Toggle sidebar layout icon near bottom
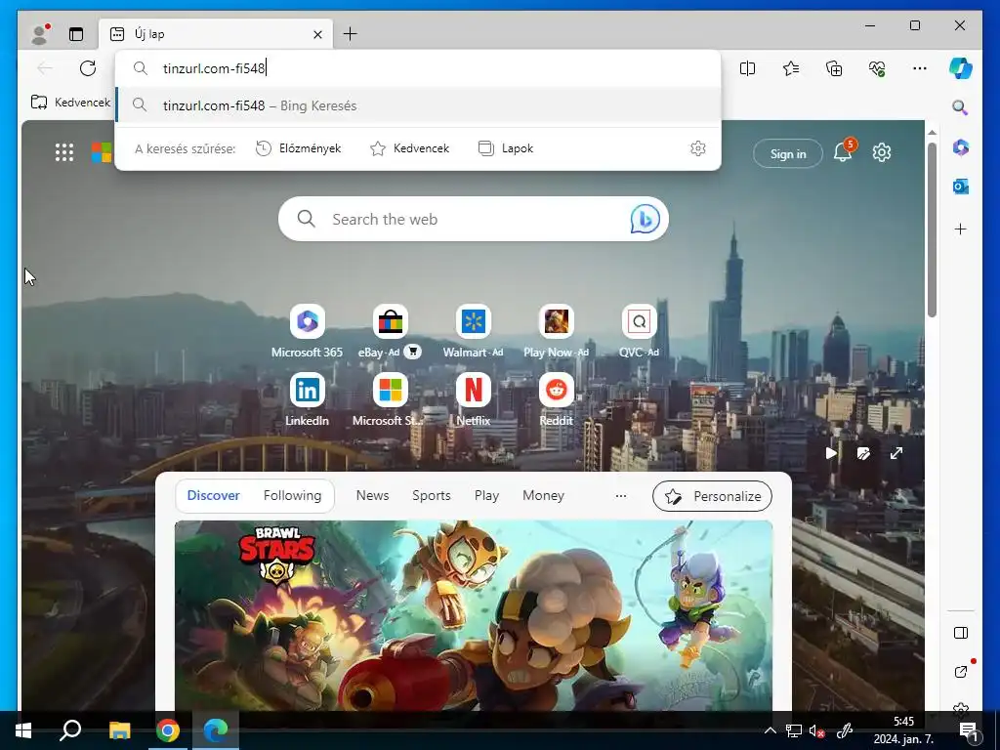The image size is (1000, 750). click(961, 633)
